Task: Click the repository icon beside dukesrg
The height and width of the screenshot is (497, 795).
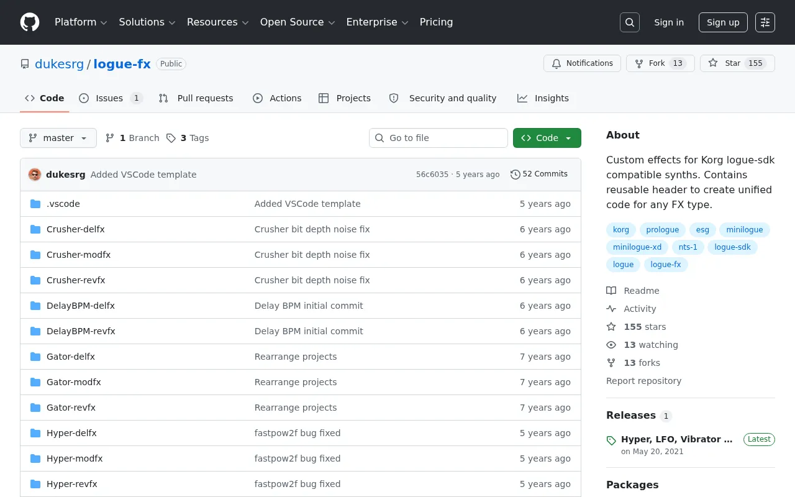Action: tap(25, 64)
